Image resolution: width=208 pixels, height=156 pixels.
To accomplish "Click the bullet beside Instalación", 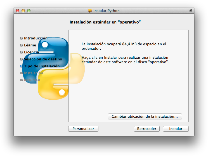I will tap(21, 73).
